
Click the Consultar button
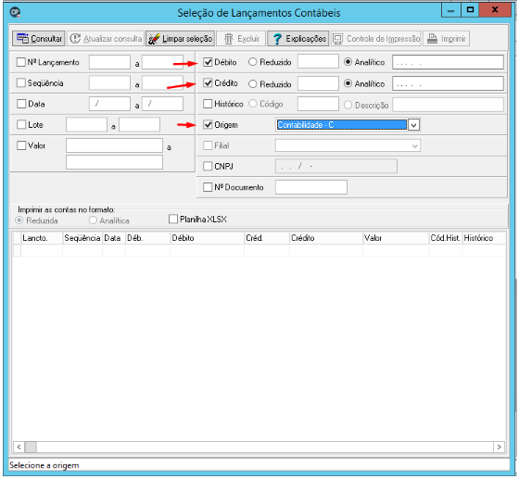[x=38, y=39]
